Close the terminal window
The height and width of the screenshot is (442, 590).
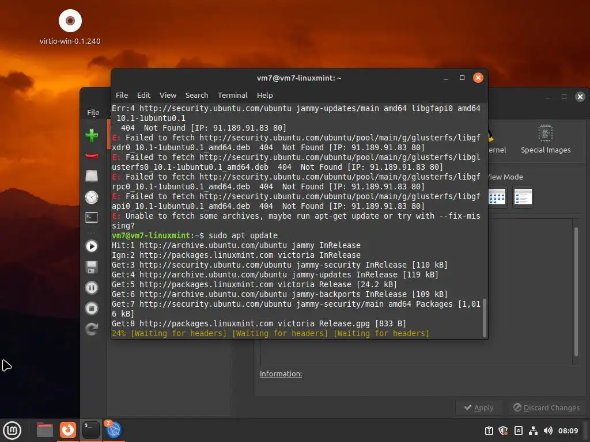point(478,78)
